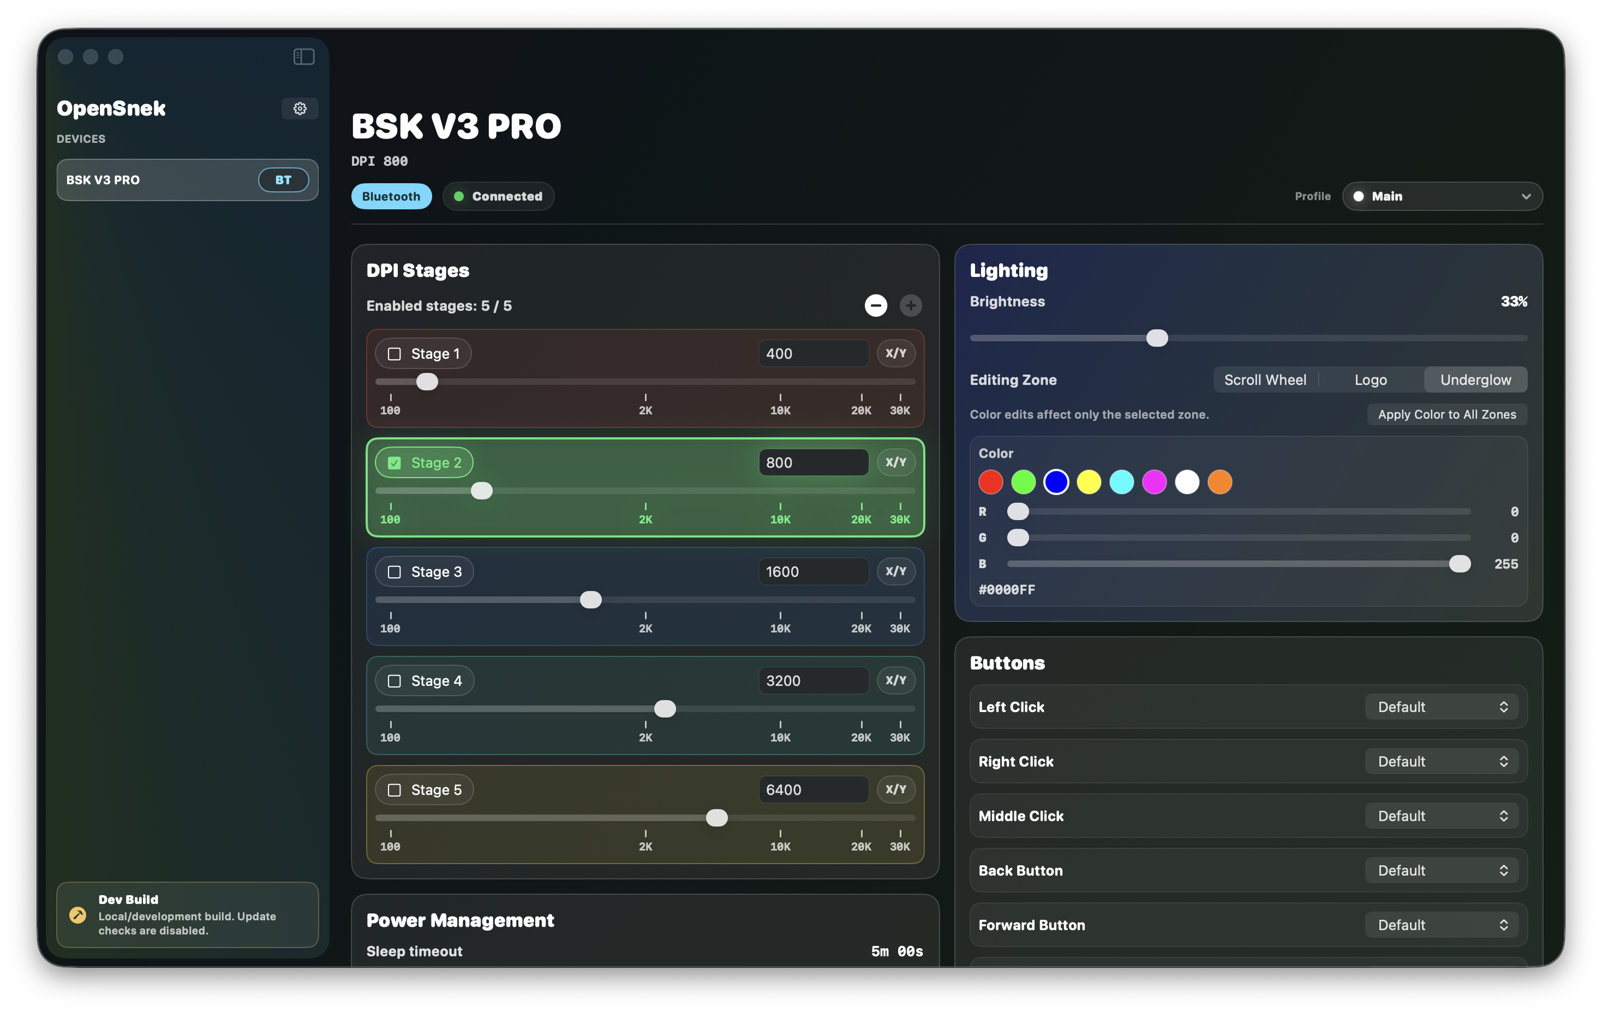This screenshot has width=1602, height=1013.
Task: Open Right Click assignment dropdown
Action: (1442, 761)
